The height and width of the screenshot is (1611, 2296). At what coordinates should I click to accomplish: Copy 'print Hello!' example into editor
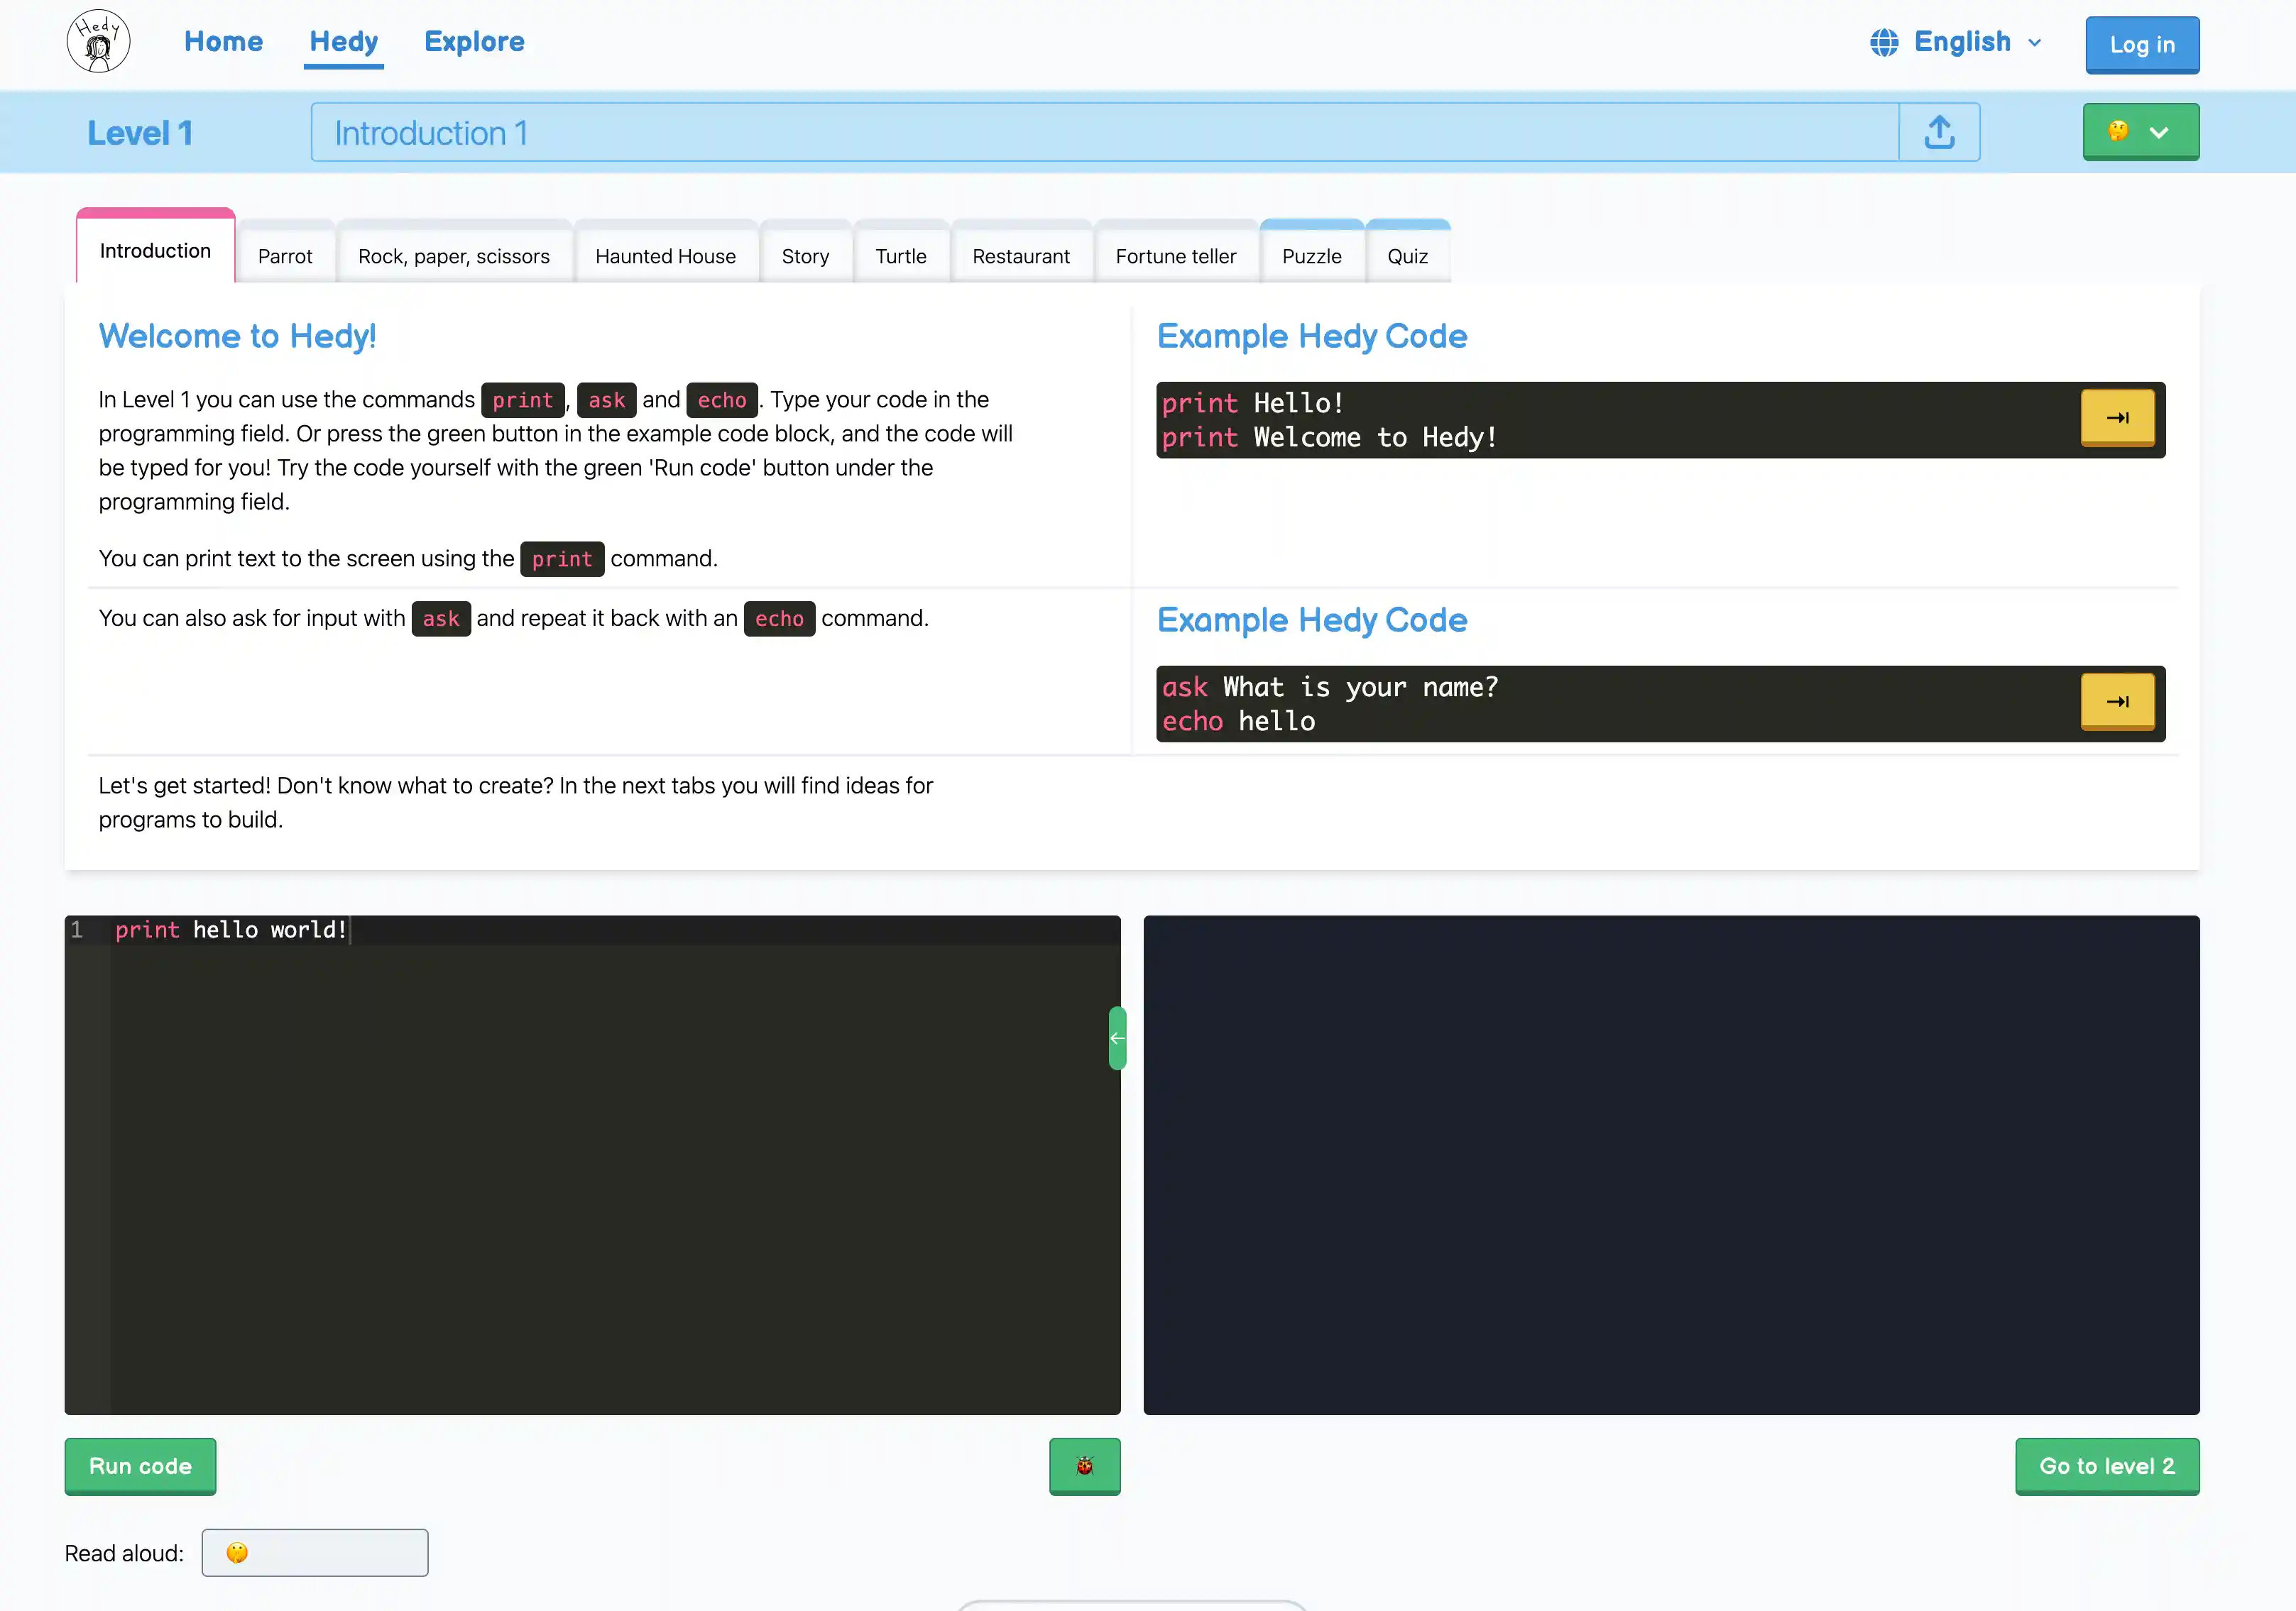click(2117, 418)
